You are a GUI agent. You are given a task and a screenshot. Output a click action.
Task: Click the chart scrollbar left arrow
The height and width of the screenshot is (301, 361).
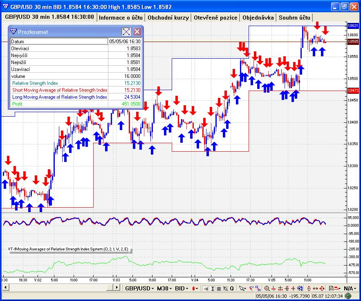(6, 287)
